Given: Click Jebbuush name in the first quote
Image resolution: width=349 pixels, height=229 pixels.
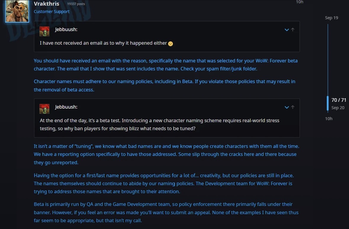Looking at the screenshot, I should (x=66, y=29).
